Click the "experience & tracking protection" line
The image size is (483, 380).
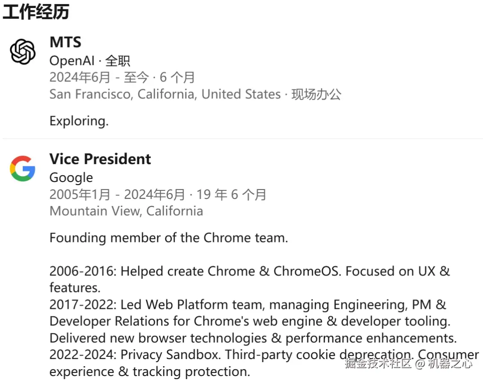(149, 372)
